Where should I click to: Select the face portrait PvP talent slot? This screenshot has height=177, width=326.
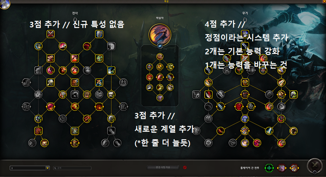click(282, 168)
